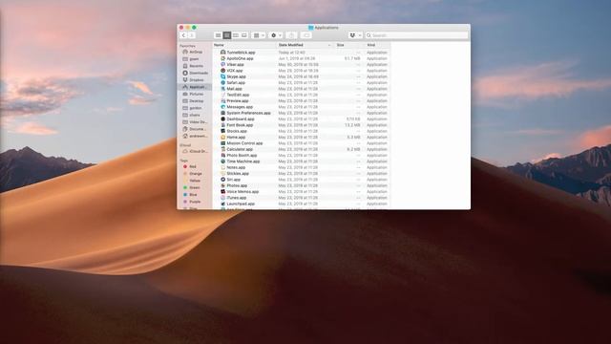Switch to icon view in Finder toolbar
Viewport: 611px width, 344px height.
(219, 35)
